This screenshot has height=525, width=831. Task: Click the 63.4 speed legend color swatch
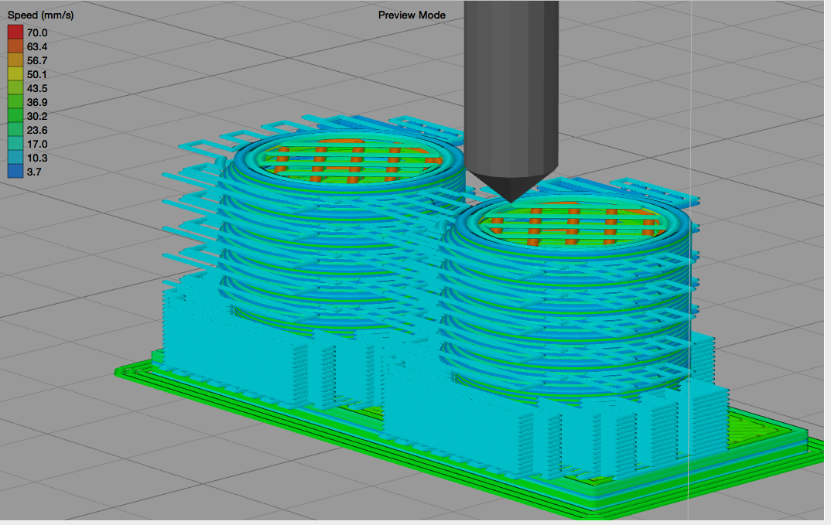[15, 46]
